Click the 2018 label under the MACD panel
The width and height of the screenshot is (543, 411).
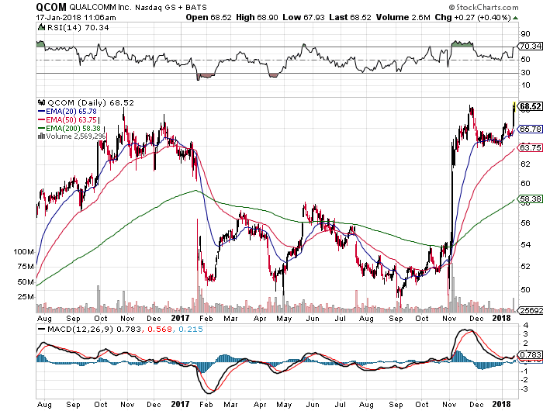pyautogui.click(x=501, y=404)
